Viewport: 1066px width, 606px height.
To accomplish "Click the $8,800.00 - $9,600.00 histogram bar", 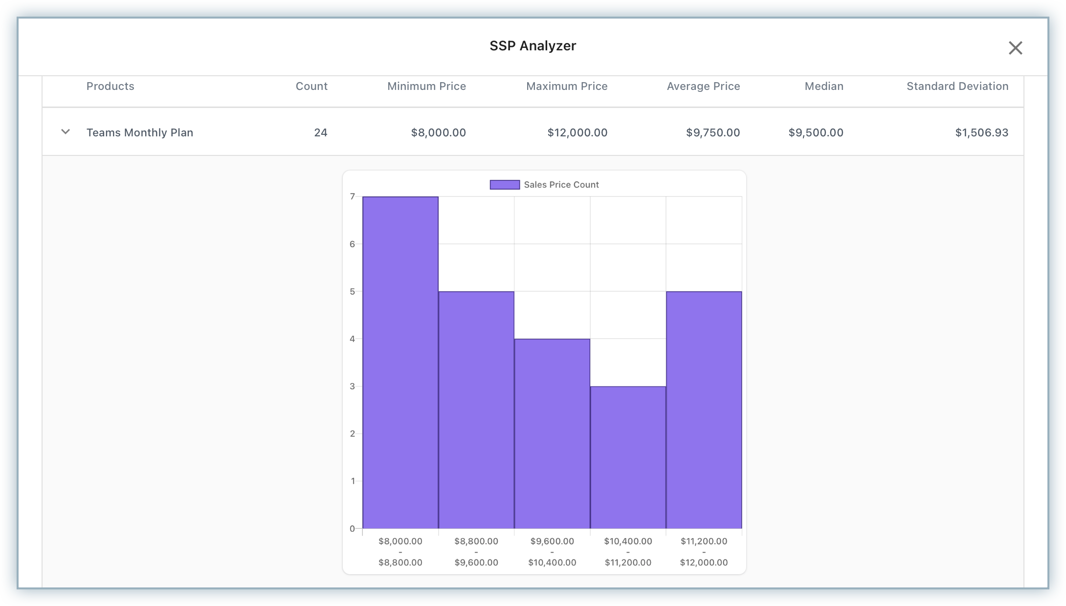I will click(476, 410).
